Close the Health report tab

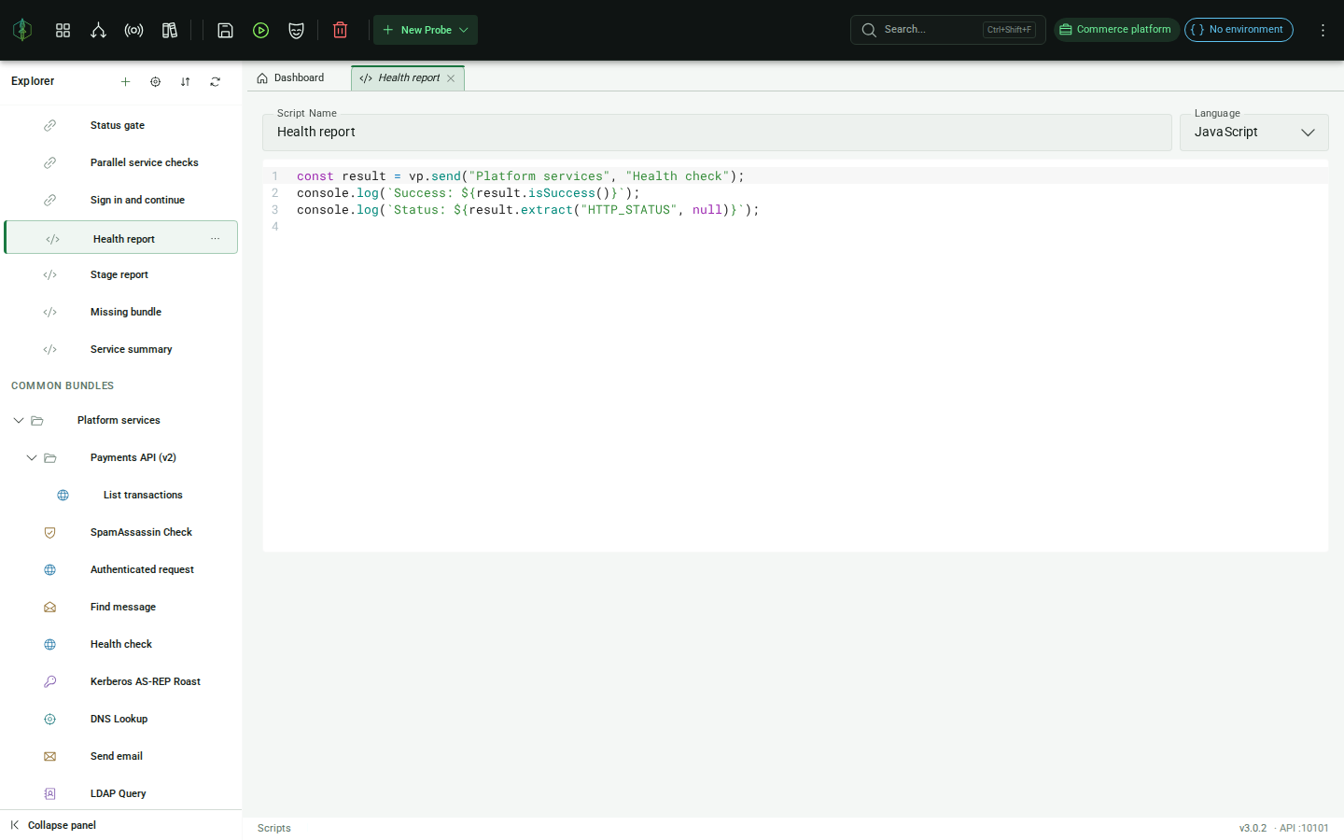(x=451, y=78)
